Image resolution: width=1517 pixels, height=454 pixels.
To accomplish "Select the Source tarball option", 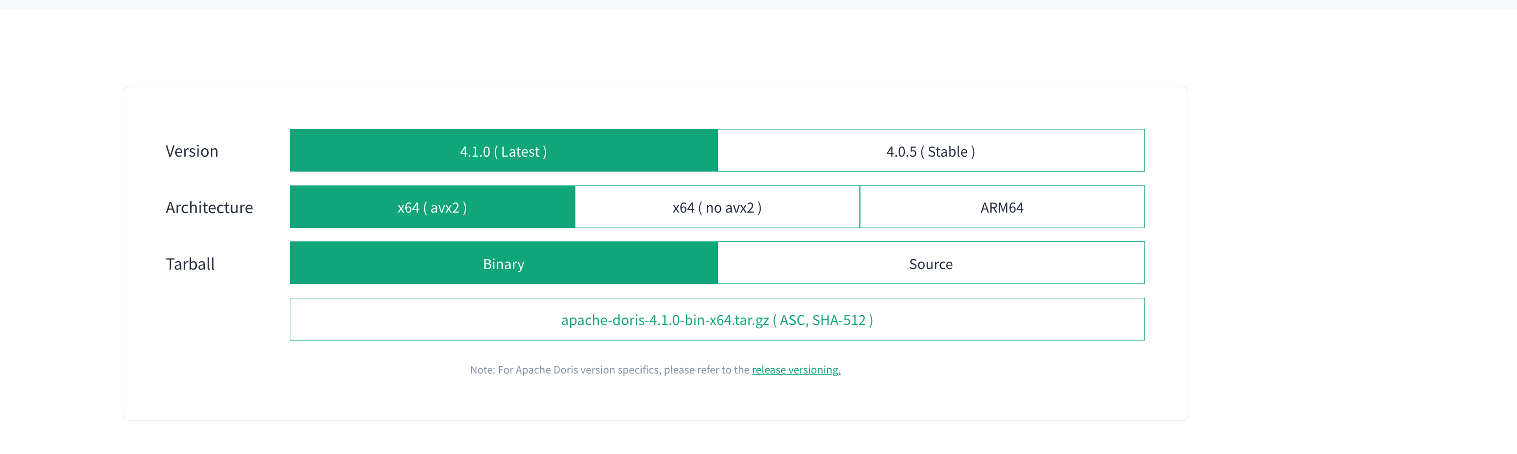I will tap(931, 263).
